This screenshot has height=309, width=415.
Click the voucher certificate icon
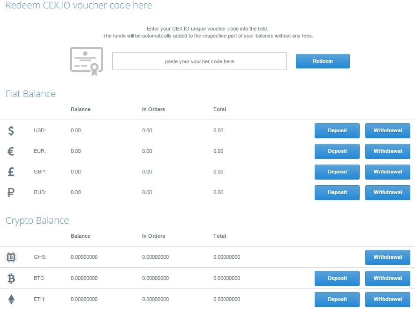coord(86,61)
